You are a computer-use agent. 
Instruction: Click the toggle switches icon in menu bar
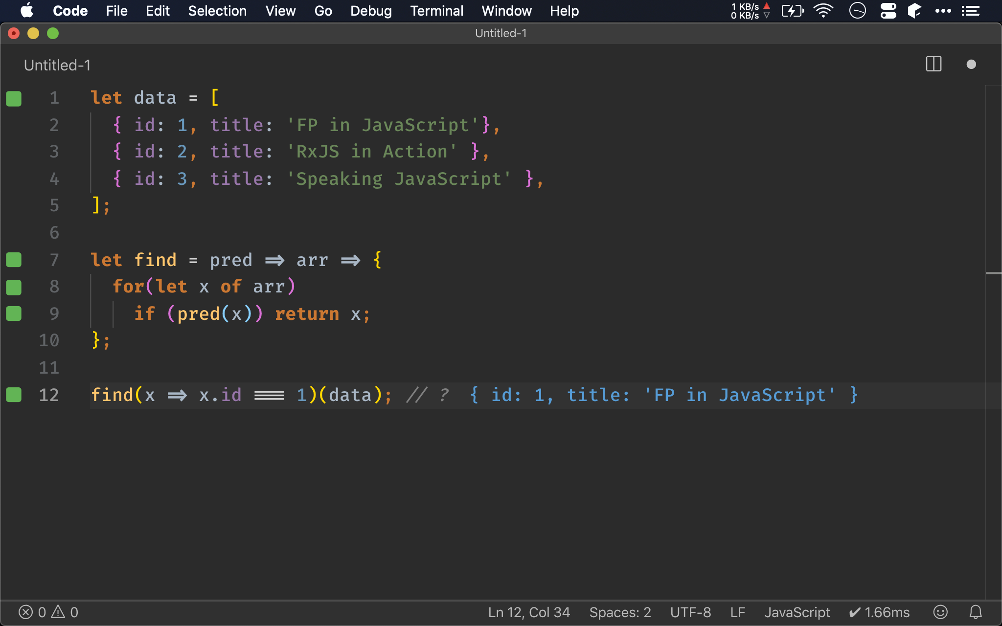888,11
